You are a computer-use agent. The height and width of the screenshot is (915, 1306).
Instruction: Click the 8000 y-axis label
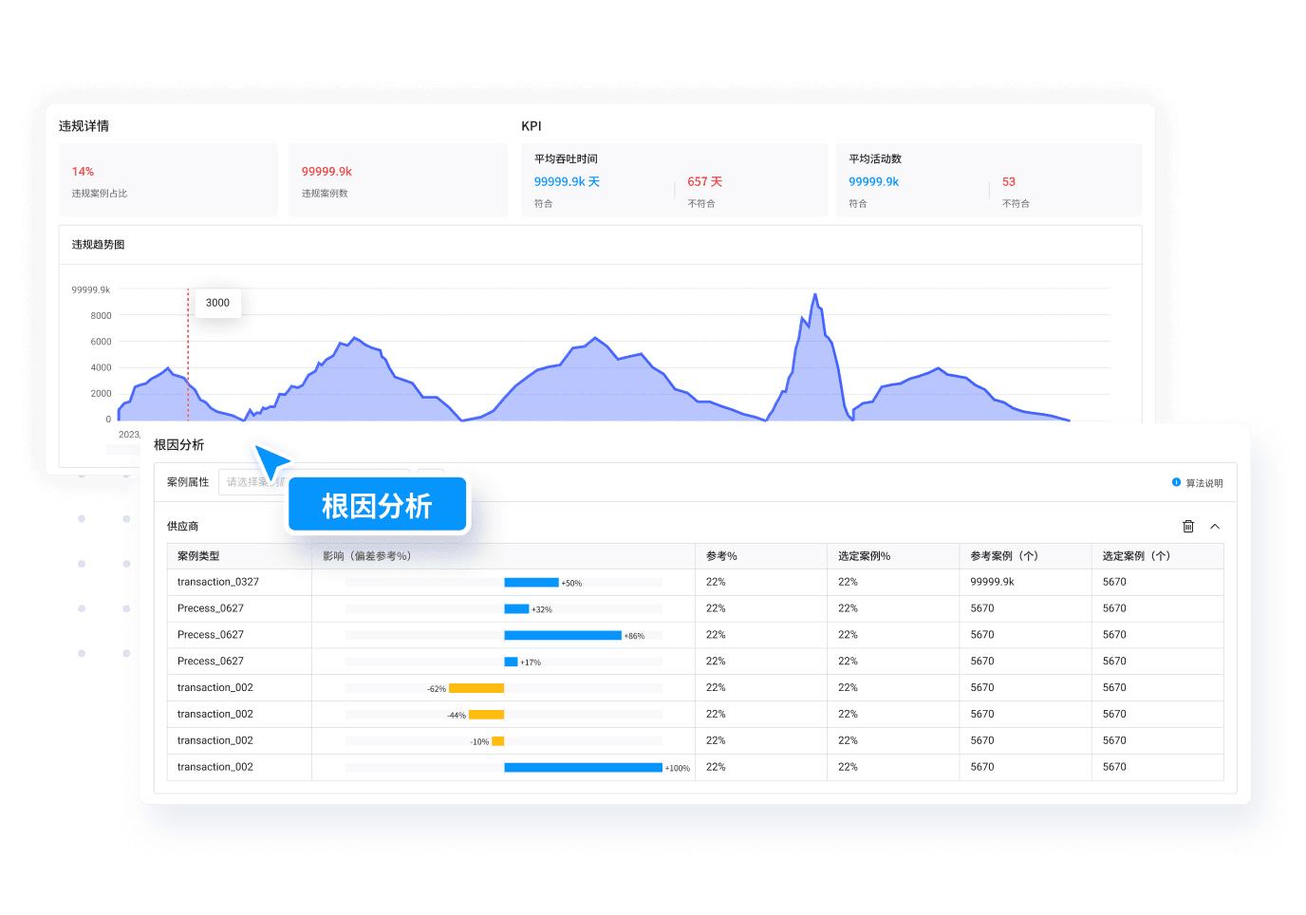(x=102, y=316)
